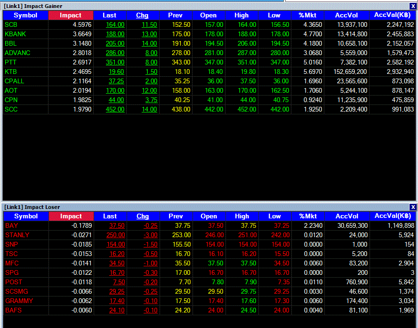Click SNP change value -1.50
418x328 pixels.
(151, 244)
